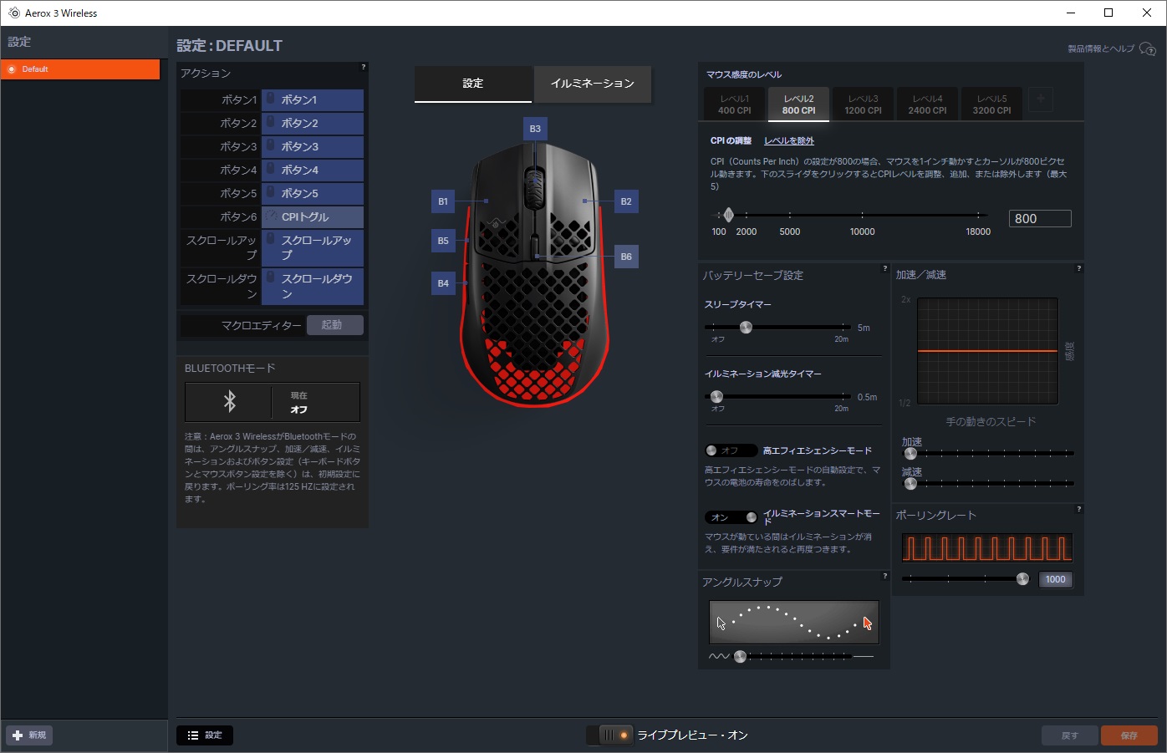
Task: Click the レベルを除外 link
Action: point(789,141)
